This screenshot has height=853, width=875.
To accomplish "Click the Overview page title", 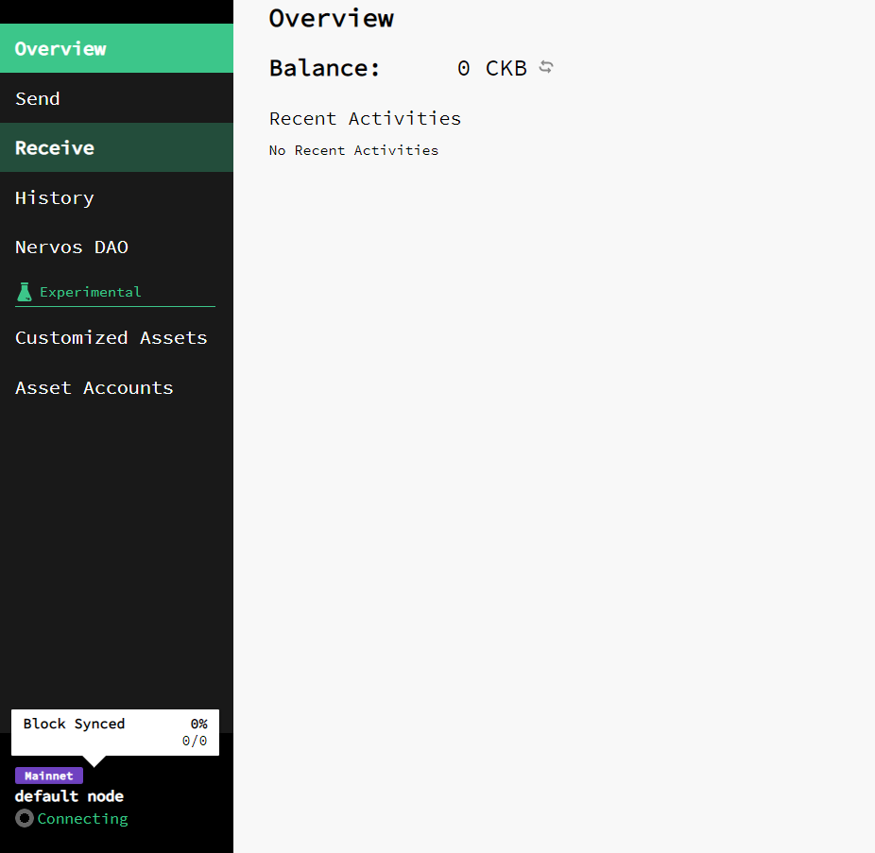I will [x=332, y=18].
